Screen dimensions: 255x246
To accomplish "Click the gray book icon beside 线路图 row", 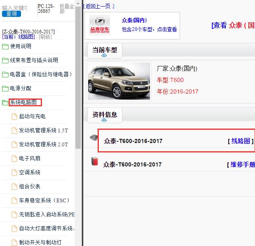I will point(94,138).
